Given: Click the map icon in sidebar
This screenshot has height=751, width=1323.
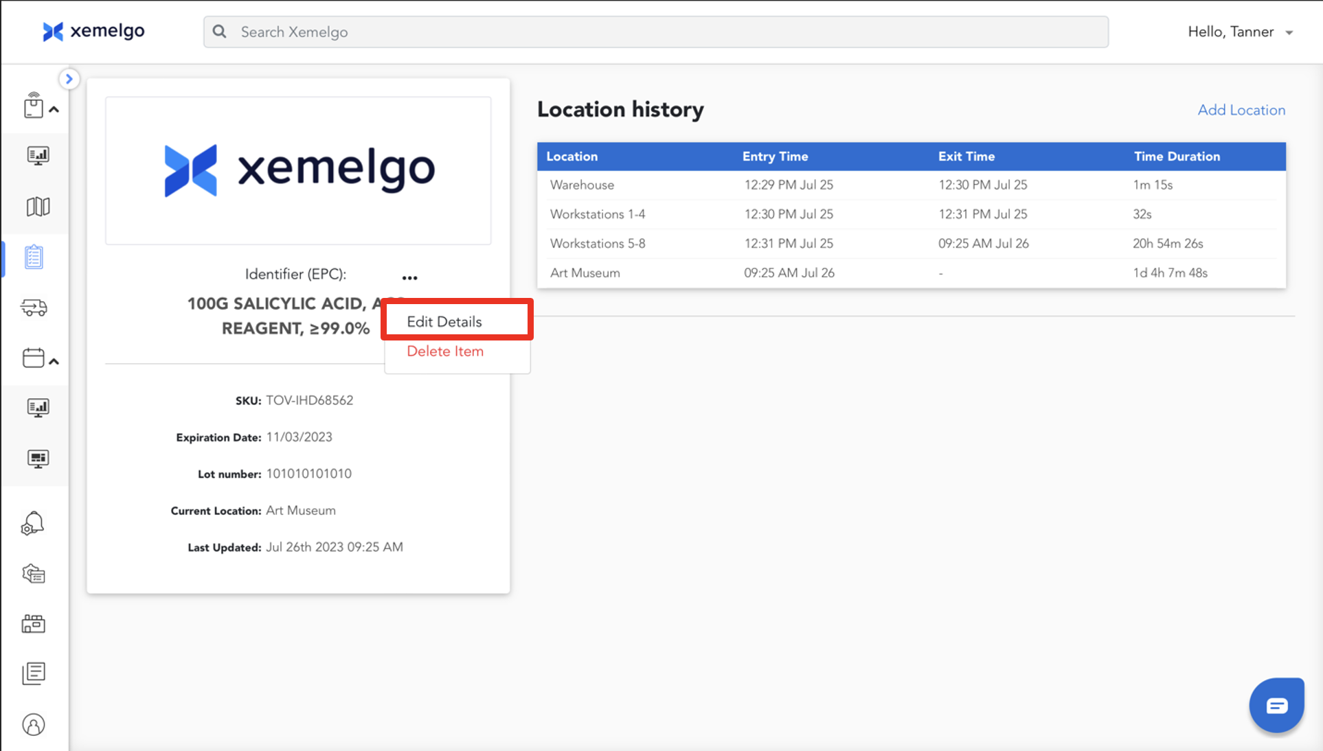Looking at the screenshot, I should [x=38, y=207].
